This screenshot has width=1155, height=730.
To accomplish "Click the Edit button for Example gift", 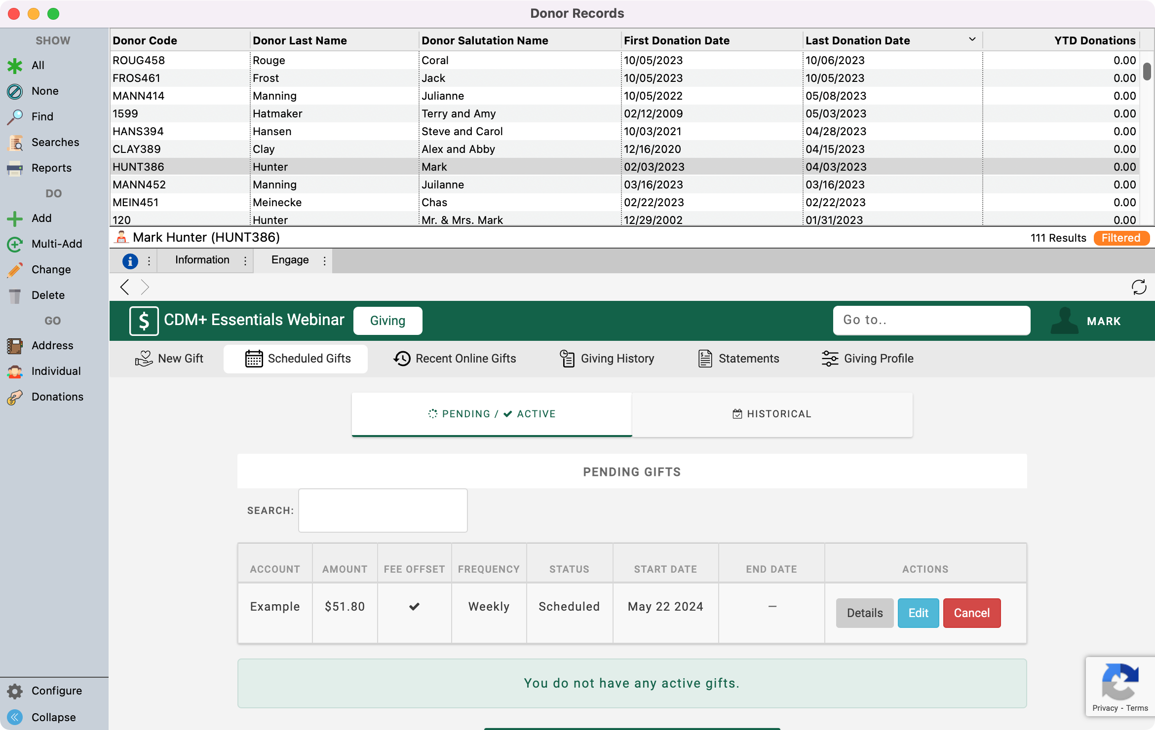I will [918, 613].
